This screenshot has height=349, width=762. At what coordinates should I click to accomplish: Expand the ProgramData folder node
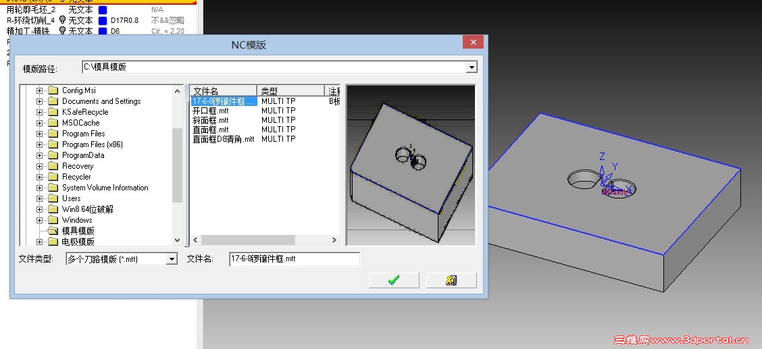[39, 155]
